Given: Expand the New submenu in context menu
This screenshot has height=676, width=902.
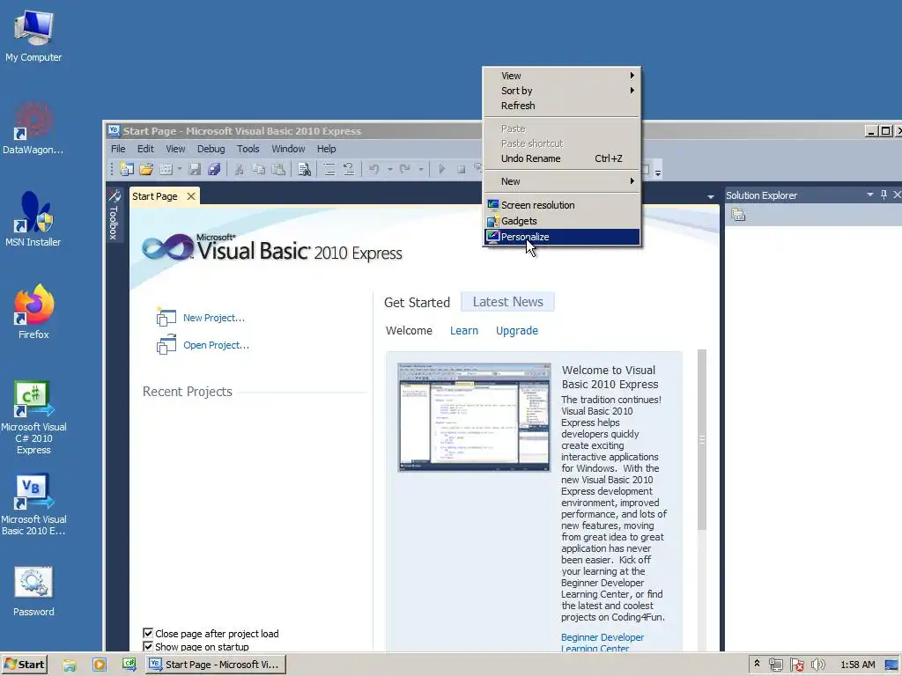Looking at the screenshot, I should 561,181.
